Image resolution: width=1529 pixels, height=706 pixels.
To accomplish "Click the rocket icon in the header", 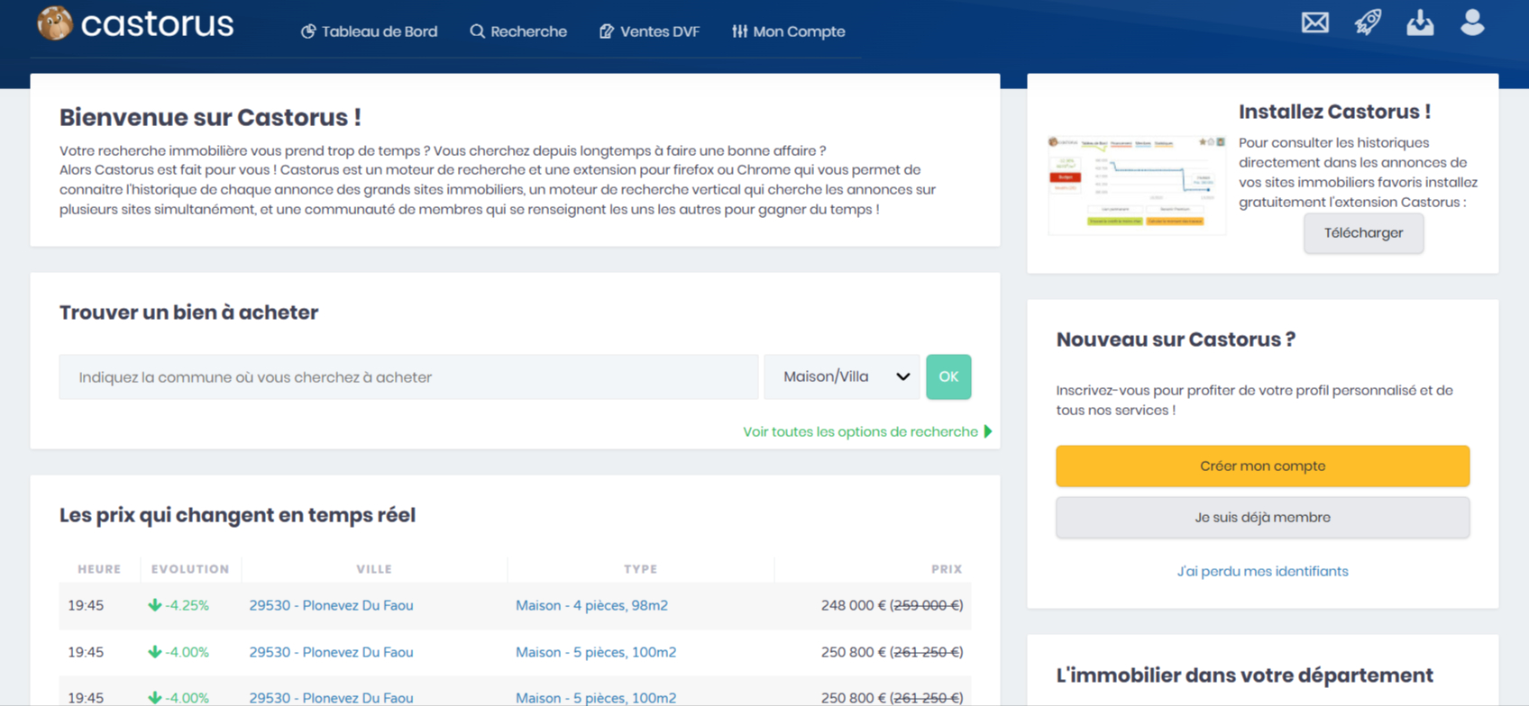I will 1368,23.
